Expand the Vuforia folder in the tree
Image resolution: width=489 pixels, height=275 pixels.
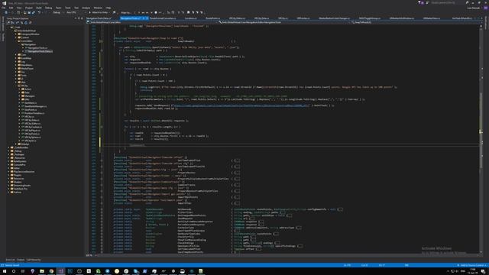point(8,192)
